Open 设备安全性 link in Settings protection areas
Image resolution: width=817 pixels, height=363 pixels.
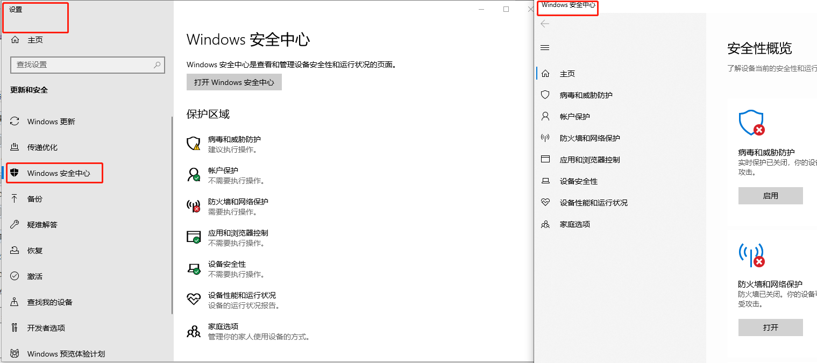tap(227, 264)
